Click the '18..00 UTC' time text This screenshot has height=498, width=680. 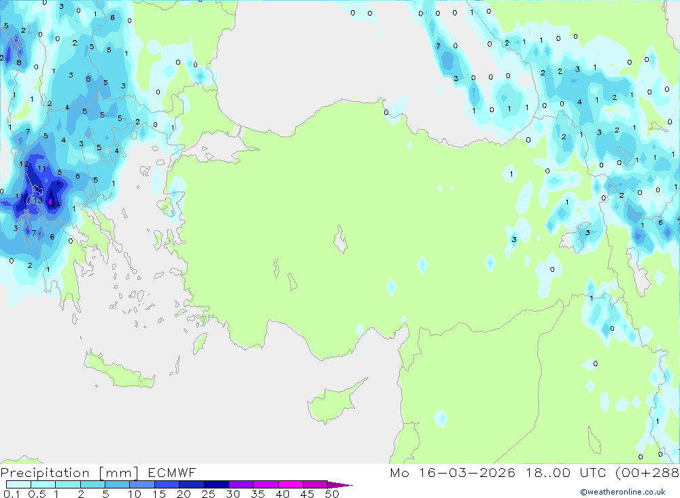point(566,473)
